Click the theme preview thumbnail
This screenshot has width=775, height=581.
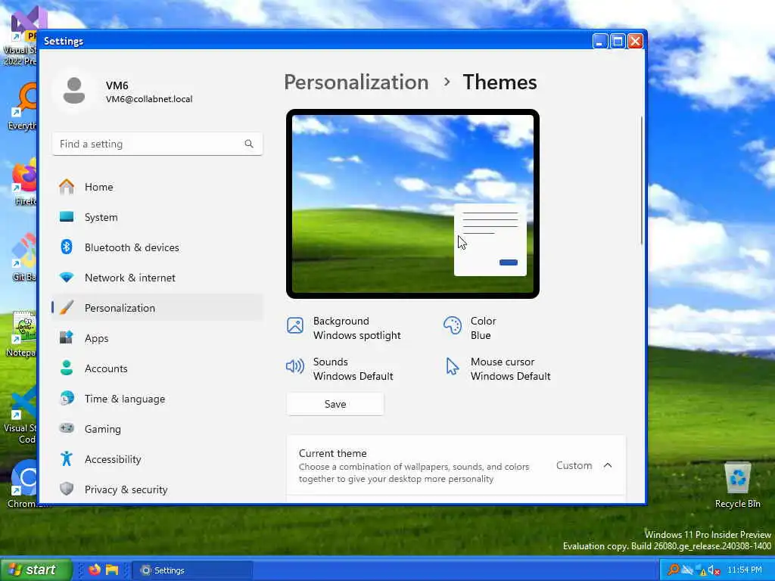412,204
